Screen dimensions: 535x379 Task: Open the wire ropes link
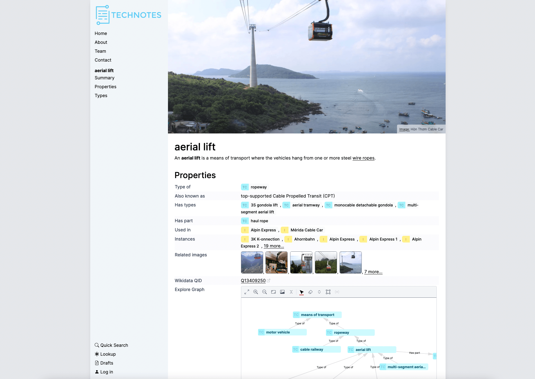pyautogui.click(x=363, y=158)
